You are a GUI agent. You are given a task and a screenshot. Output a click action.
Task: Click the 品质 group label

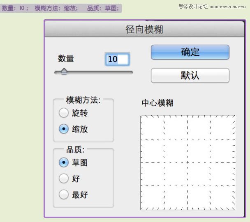point(75,150)
